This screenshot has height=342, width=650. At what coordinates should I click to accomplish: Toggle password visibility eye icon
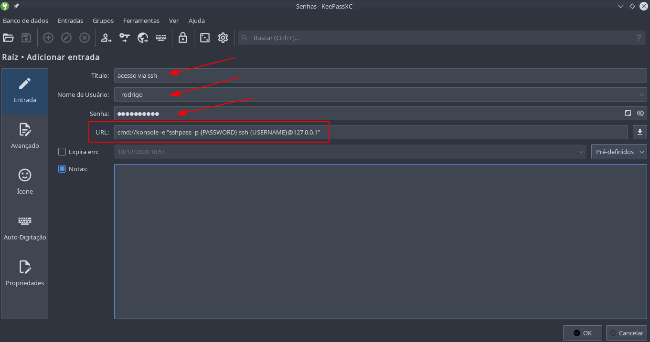640,114
